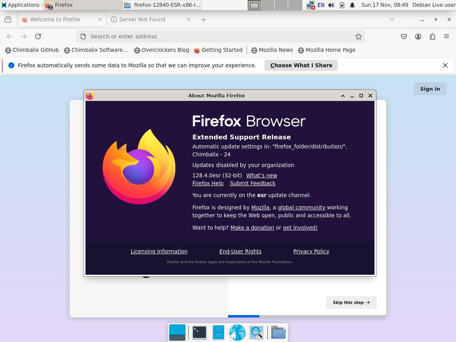
Task: Click Skip this step button
Action: 351,302
